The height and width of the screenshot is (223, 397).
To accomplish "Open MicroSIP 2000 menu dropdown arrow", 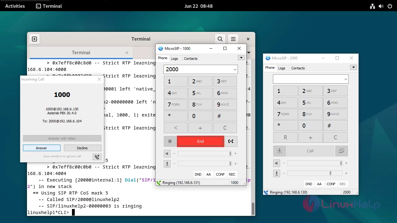I will pos(353,67).
